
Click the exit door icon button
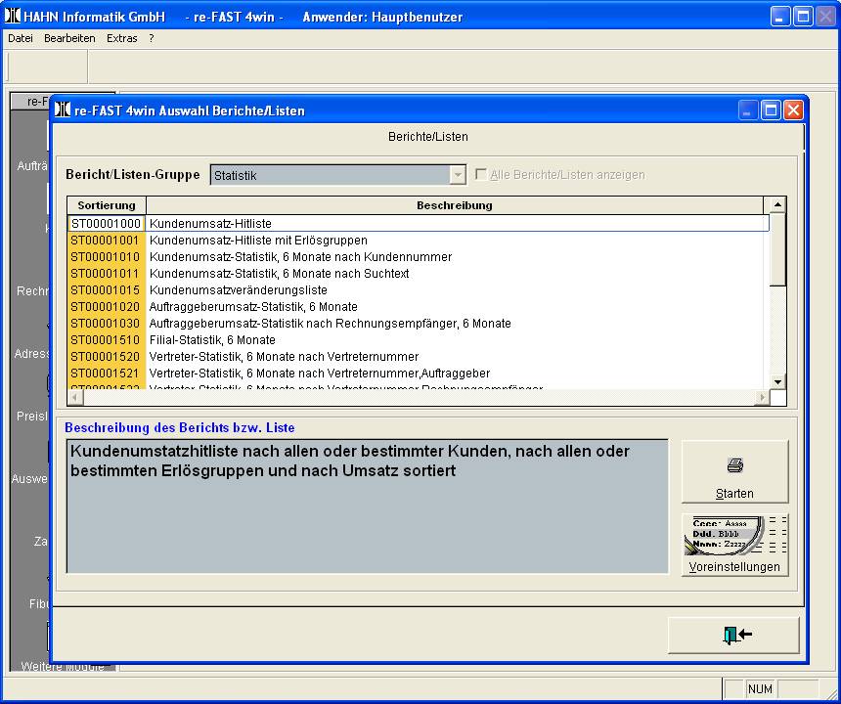pos(733,636)
